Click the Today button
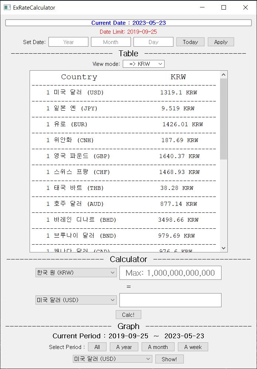The image size is (257, 369). point(190,42)
